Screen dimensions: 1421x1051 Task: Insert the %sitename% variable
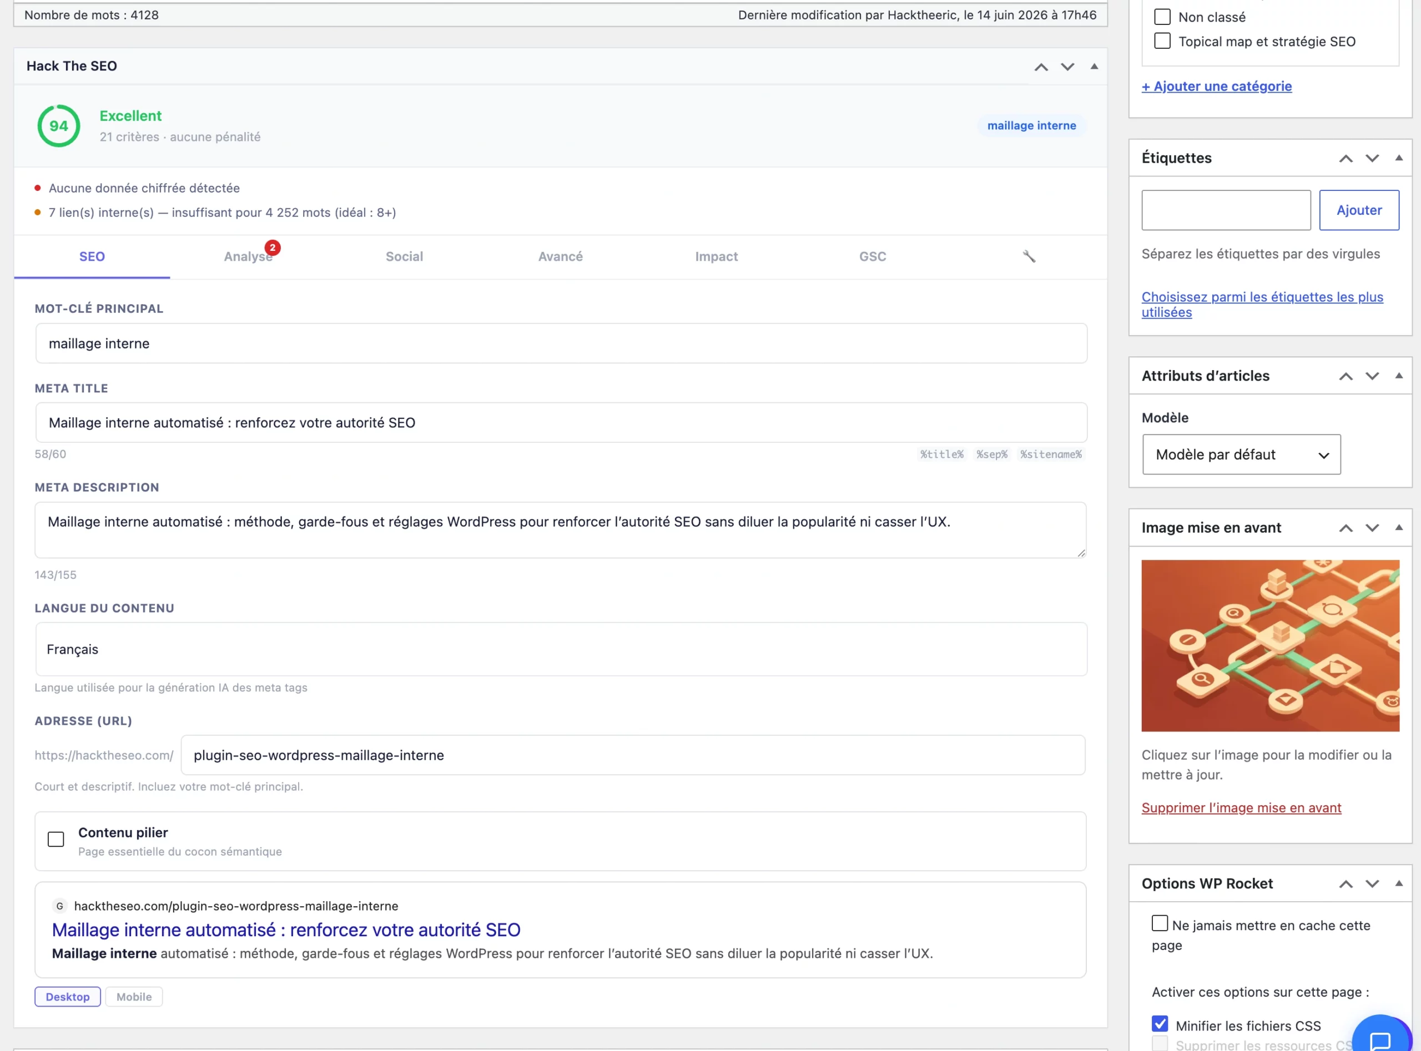coord(1051,454)
